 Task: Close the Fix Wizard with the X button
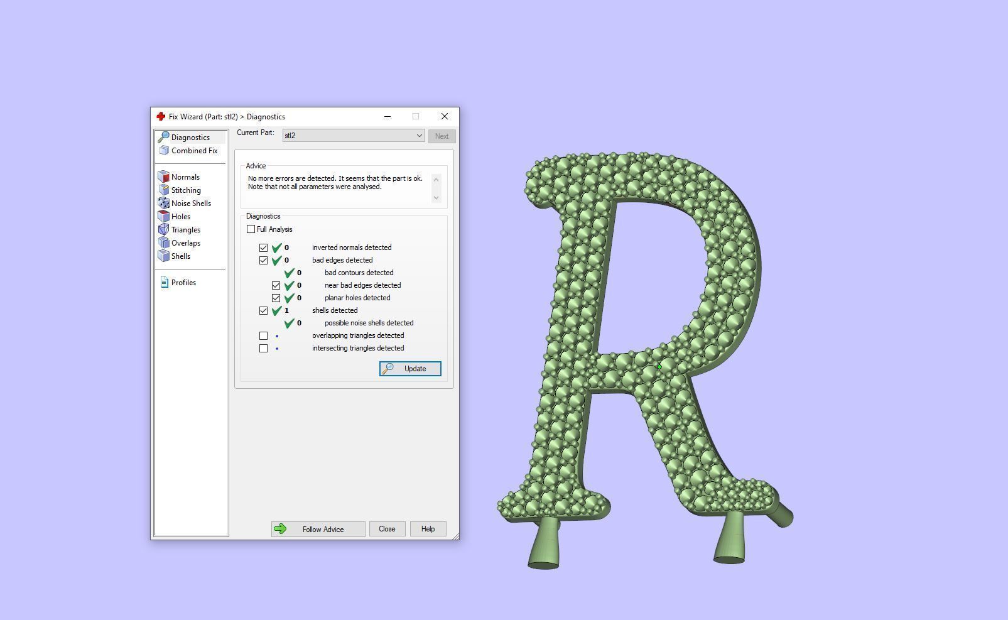tap(445, 116)
